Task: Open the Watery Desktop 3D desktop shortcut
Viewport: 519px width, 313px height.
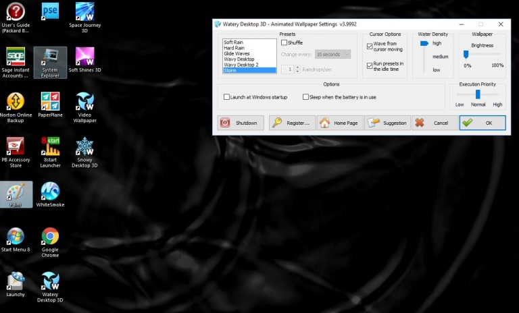Action: (49, 285)
